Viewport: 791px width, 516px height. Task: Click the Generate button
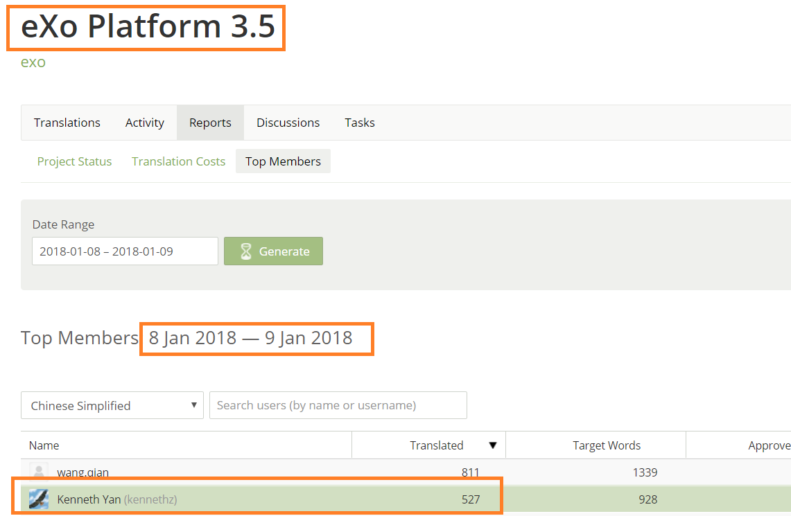click(x=273, y=251)
